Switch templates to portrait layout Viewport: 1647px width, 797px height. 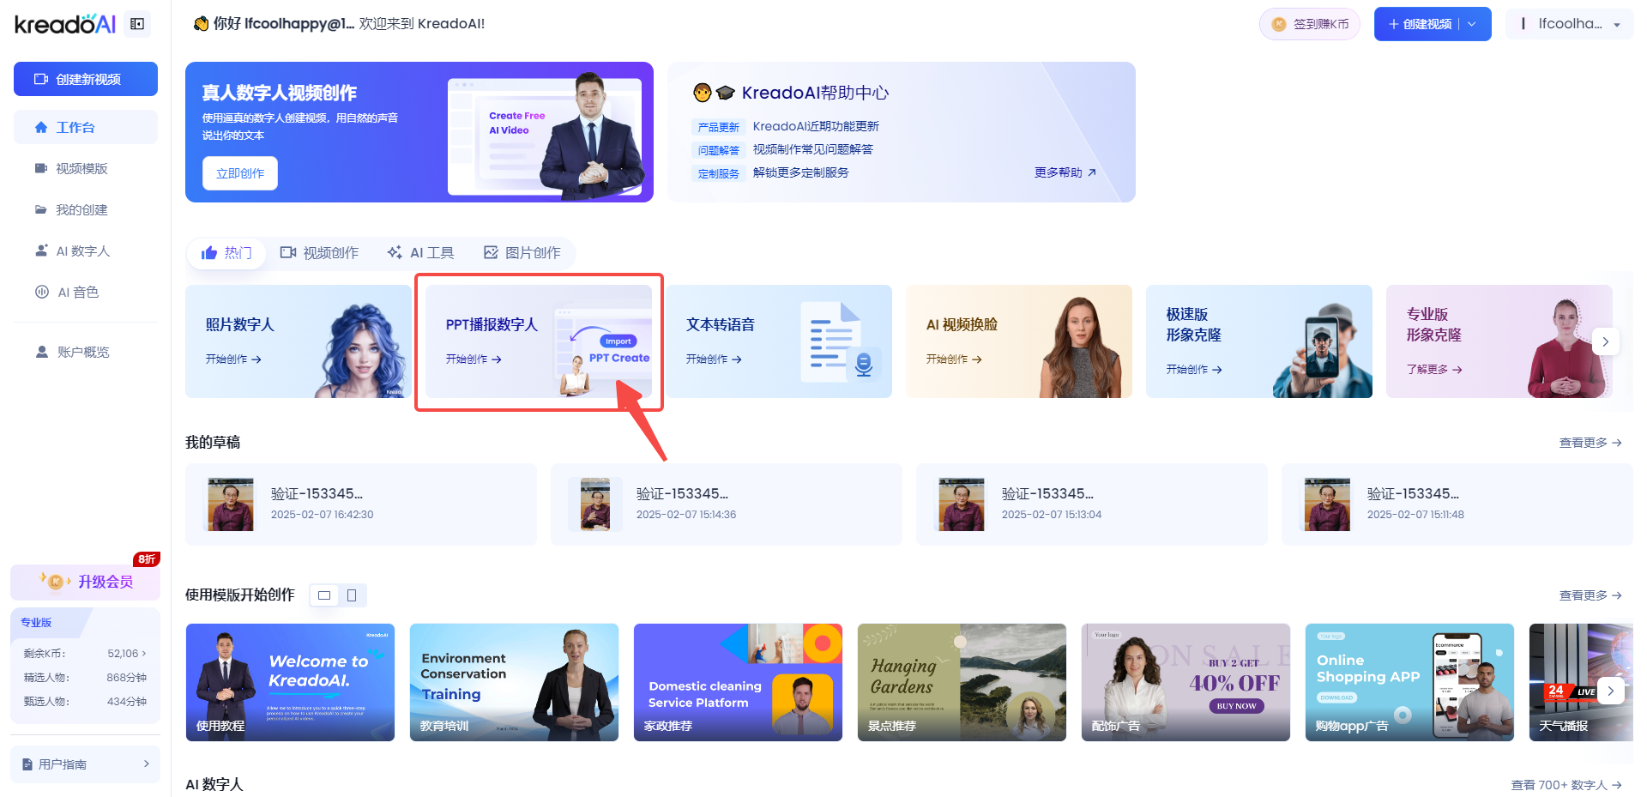[352, 595]
